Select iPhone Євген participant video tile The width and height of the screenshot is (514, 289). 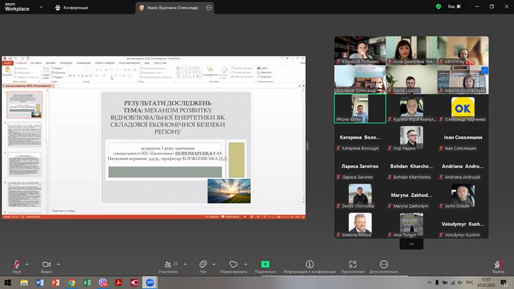360,109
